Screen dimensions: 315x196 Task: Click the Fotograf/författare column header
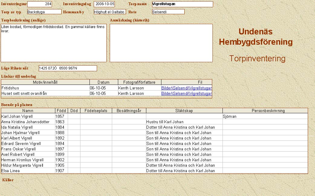point(139,82)
